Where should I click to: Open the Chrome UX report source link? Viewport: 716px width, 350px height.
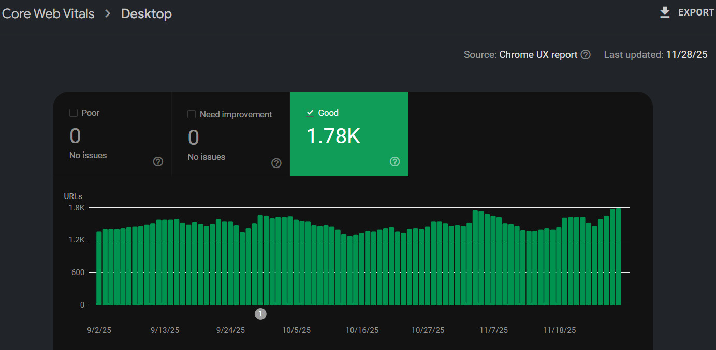[x=538, y=54]
